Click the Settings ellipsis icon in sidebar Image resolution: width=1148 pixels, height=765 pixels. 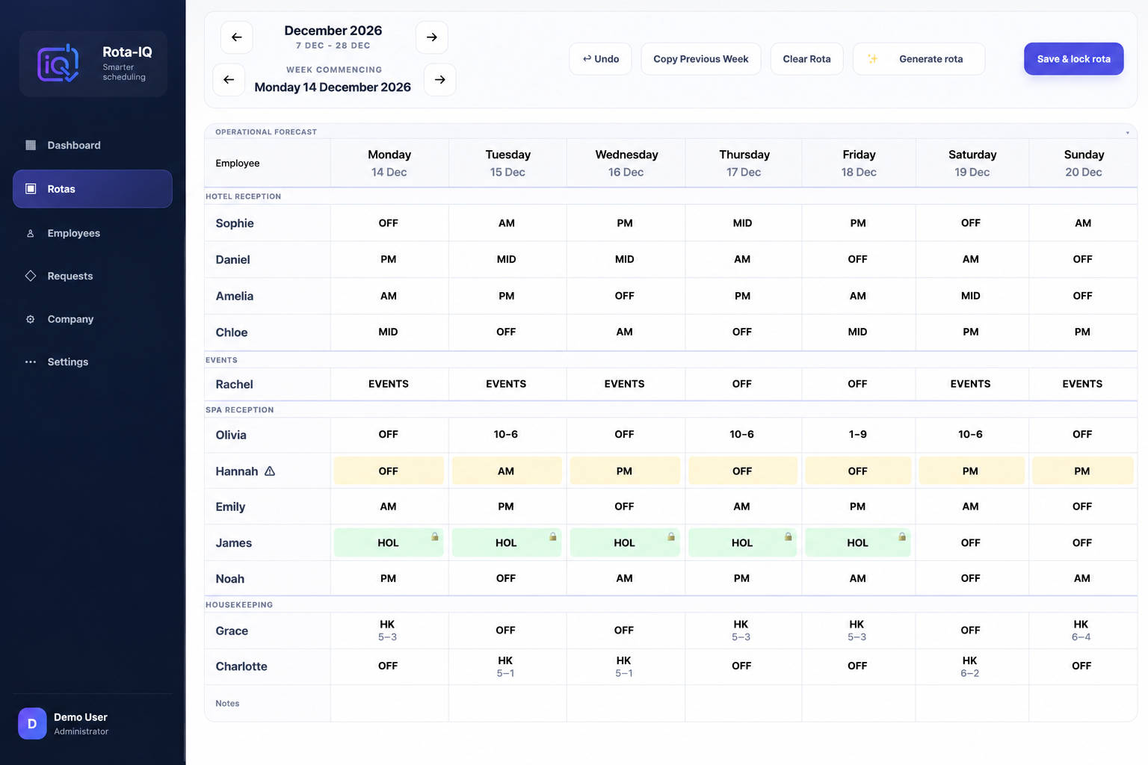tap(31, 362)
